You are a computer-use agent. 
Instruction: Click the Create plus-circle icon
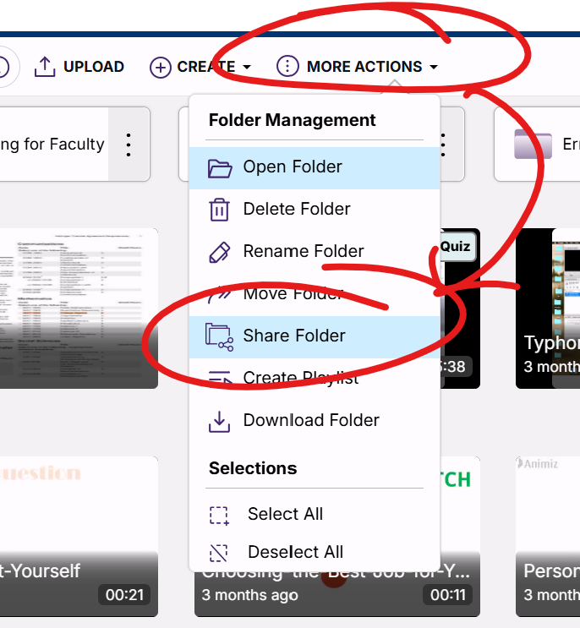[161, 67]
